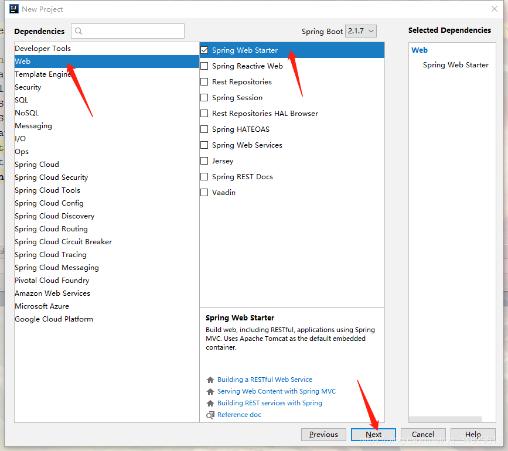
Task: Close the New Project dialog
Action: tap(495, 9)
